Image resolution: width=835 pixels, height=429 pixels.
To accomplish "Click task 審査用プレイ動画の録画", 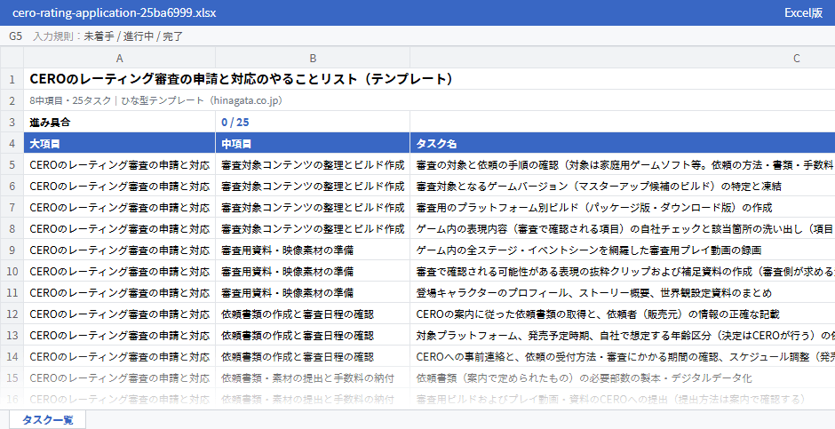I will (623, 250).
